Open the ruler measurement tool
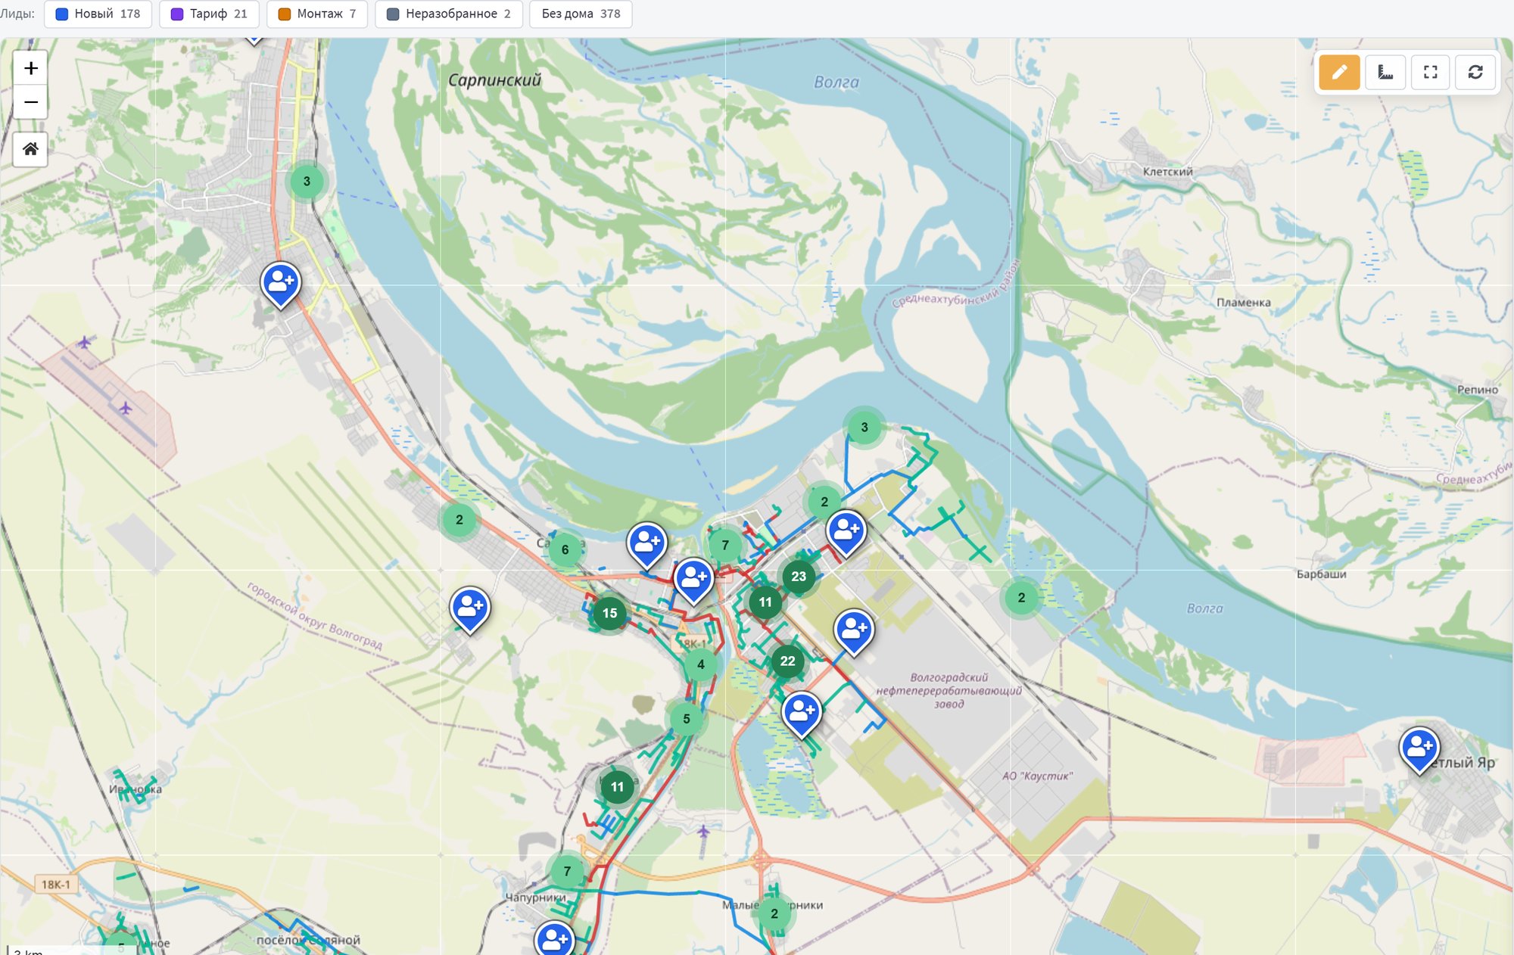The height and width of the screenshot is (955, 1514). tap(1385, 72)
